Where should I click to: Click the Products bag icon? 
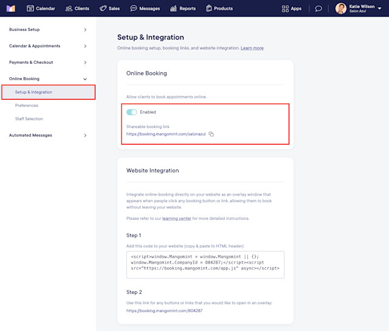coord(209,9)
